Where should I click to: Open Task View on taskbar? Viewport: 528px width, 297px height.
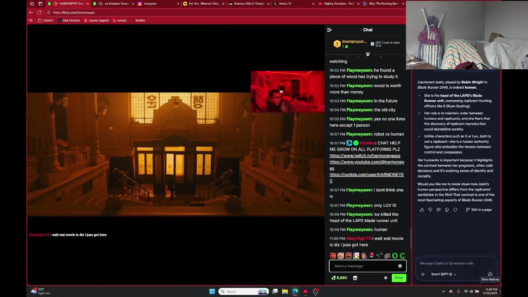tap(275, 292)
